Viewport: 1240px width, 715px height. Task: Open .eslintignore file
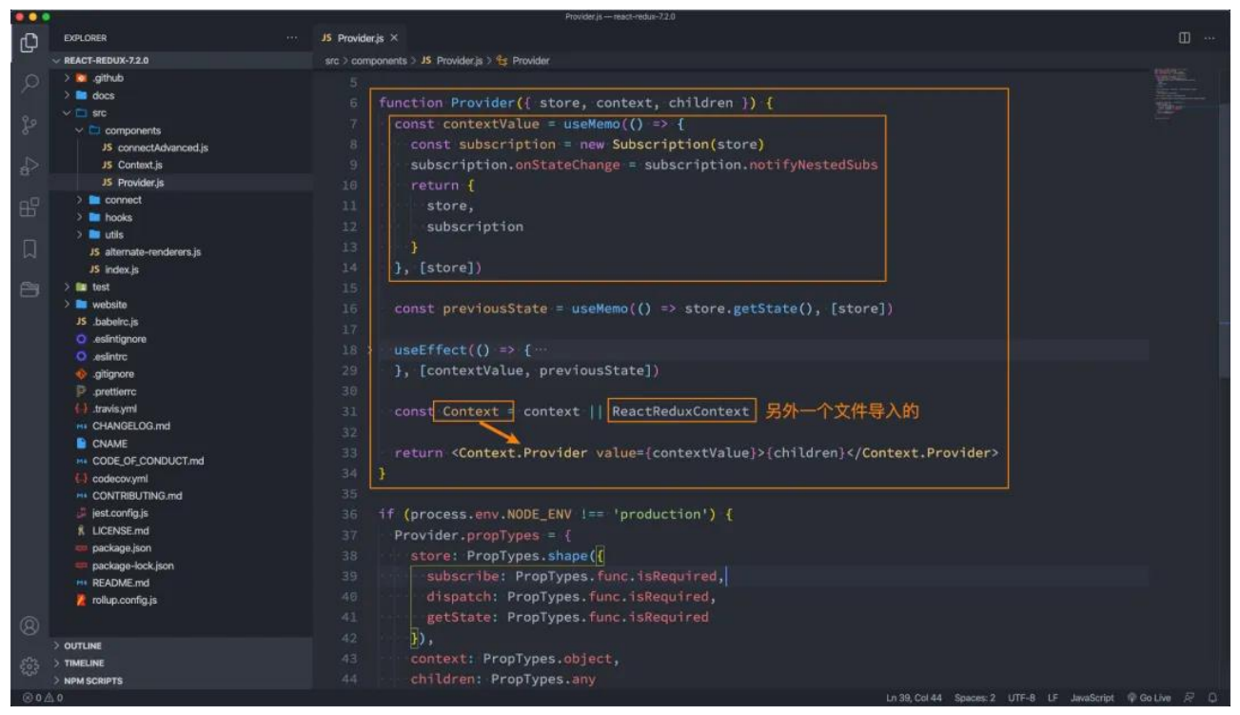[x=183, y=339]
